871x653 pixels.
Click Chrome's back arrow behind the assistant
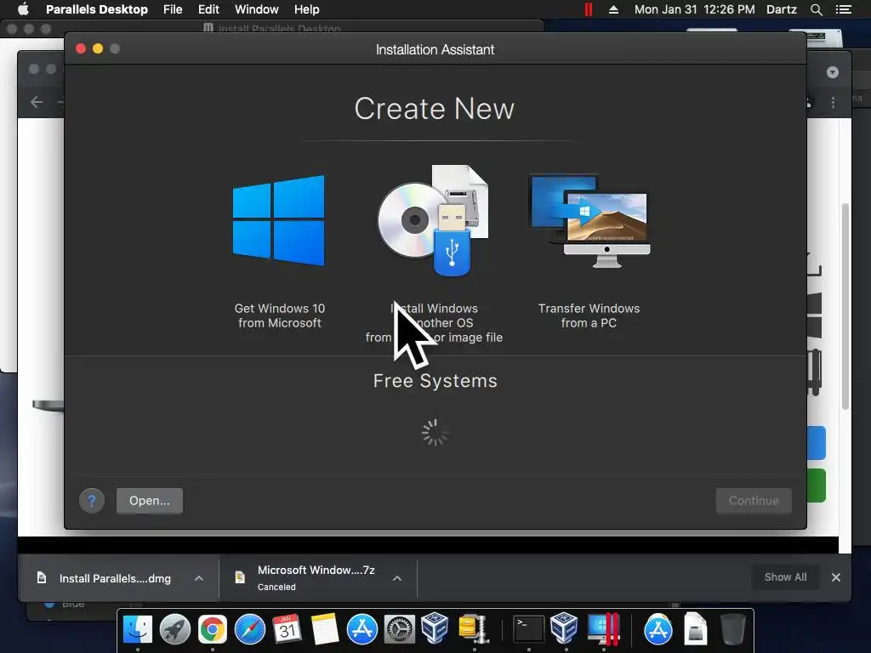tap(37, 102)
